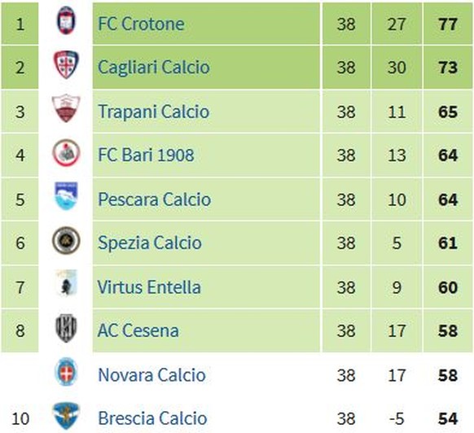Click the FC Crotone club crest
Viewport: 474px width, 433px height.
pyautogui.click(x=66, y=20)
